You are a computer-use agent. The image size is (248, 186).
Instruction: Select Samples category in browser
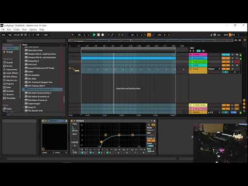(x=10, y=91)
